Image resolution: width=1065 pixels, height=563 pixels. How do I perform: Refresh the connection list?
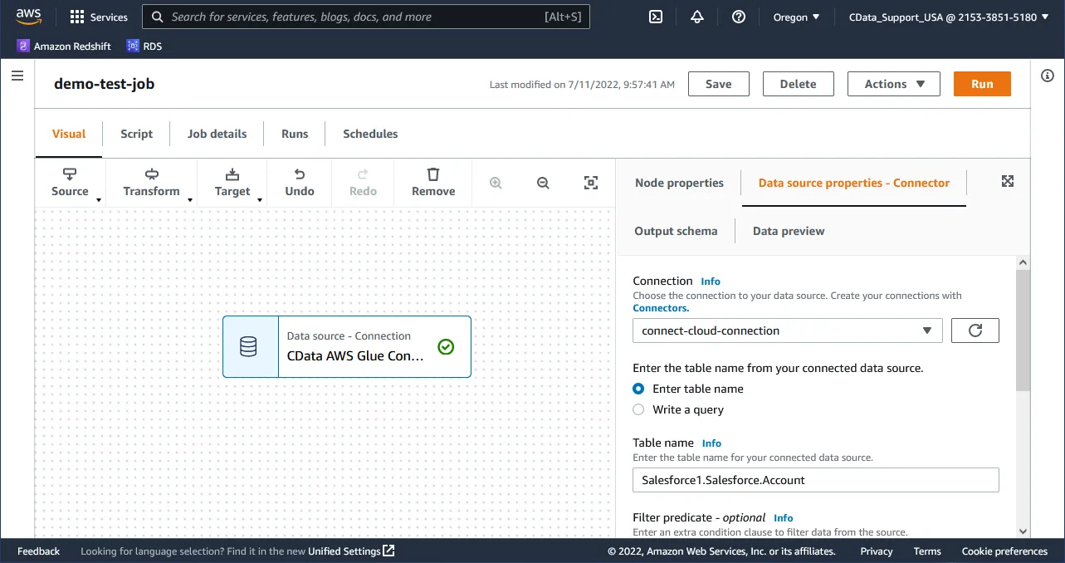pos(975,330)
